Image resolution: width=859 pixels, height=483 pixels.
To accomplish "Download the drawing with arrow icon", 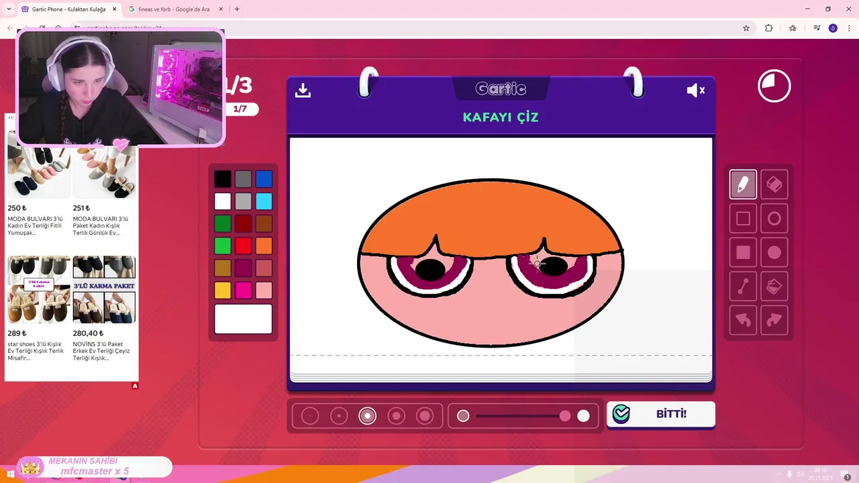I will 303,90.
